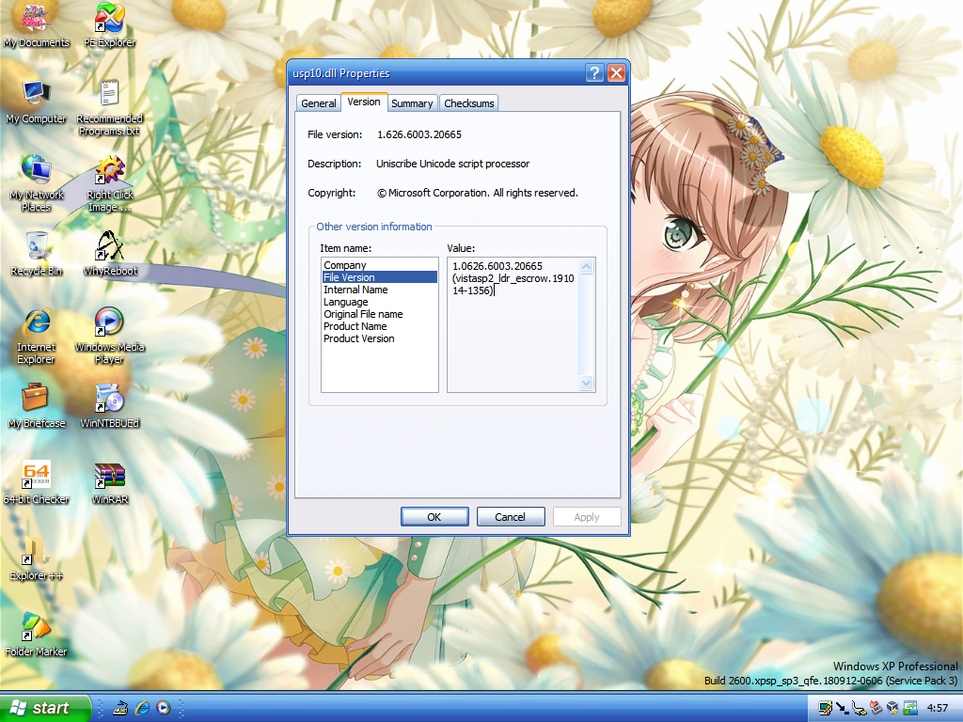Click OK in the properties dialog
Image resolution: width=963 pixels, height=722 pixels.
pos(434,517)
